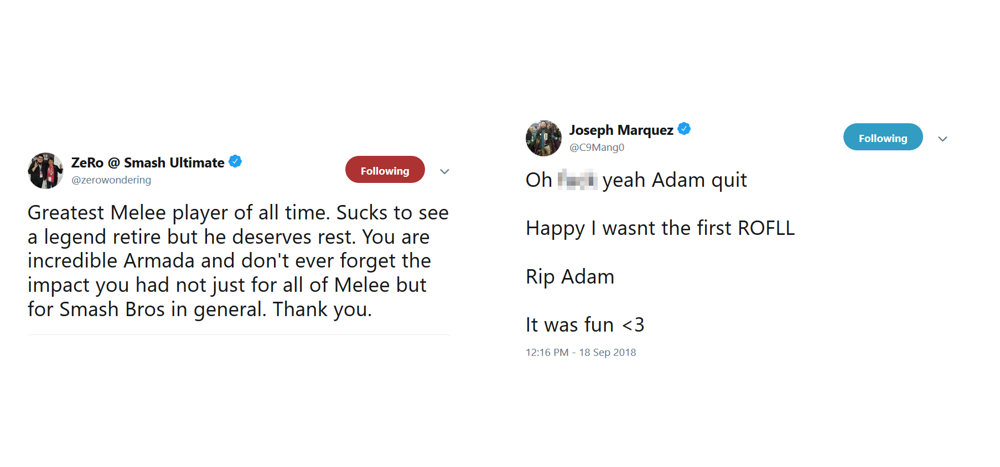
Task: Open the 18 Sep 2018 timestamp link
Action: 580,352
